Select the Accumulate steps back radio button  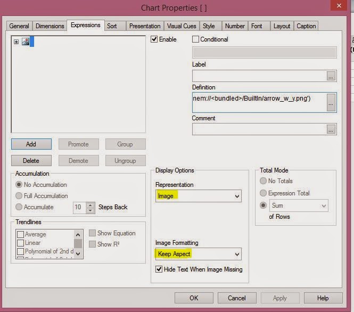point(19,207)
